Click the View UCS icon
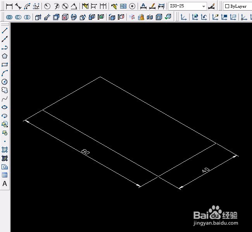The width and height of the screenshot is (252, 232). pos(233,17)
